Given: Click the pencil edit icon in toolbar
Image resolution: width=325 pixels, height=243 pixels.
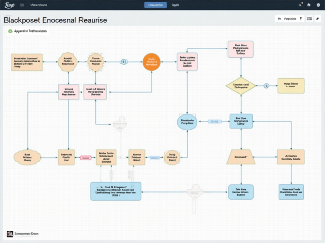Looking at the screenshot, I should point(317,19).
